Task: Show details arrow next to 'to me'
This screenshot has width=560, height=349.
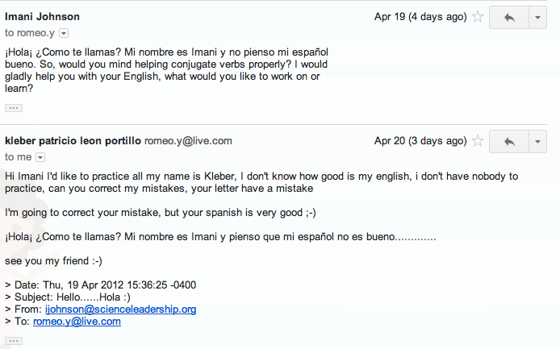Action: point(40,157)
